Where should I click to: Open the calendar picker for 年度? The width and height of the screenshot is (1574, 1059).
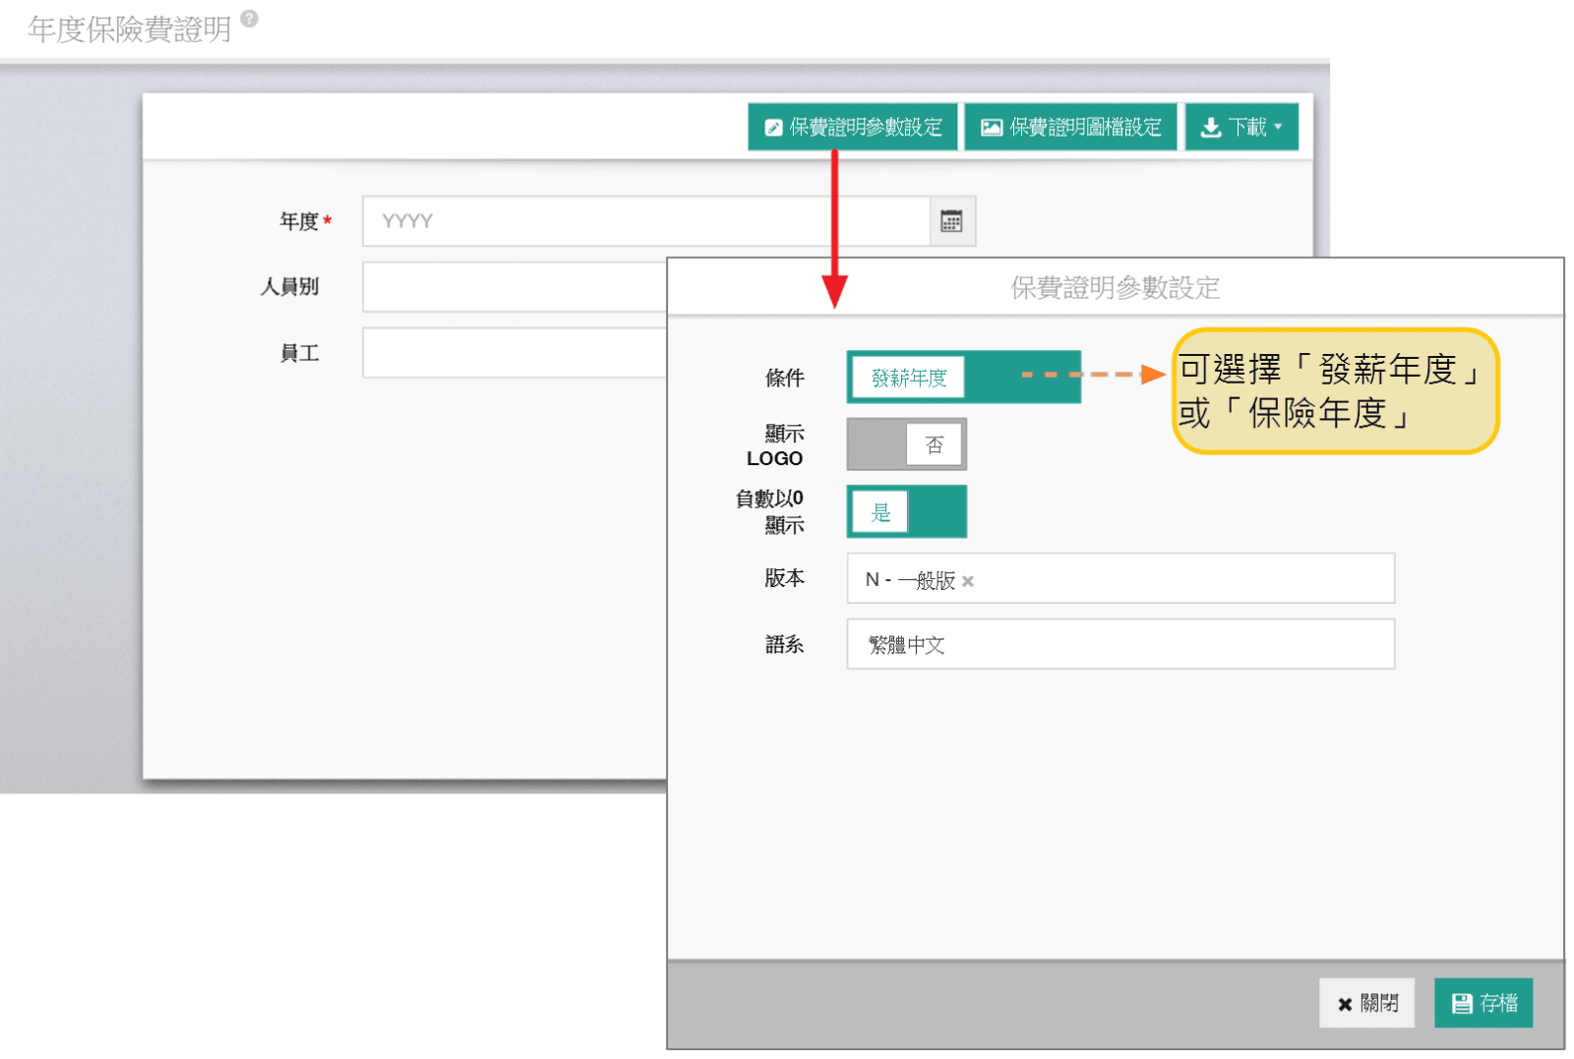[x=951, y=221]
